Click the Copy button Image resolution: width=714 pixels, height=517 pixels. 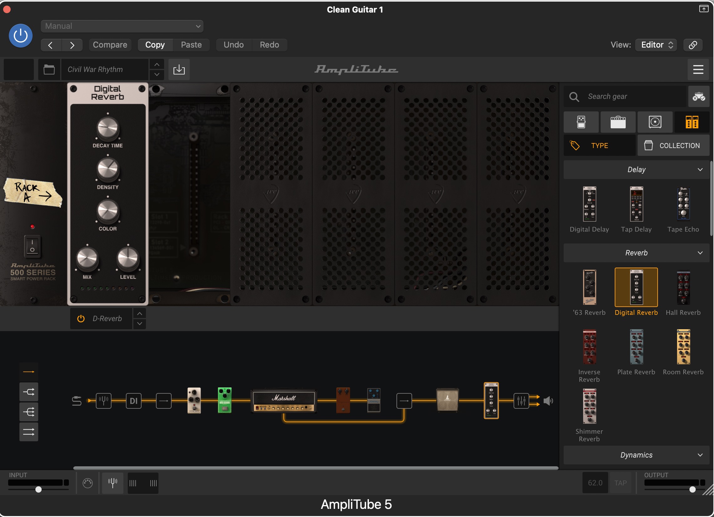[x=155, y=45]
